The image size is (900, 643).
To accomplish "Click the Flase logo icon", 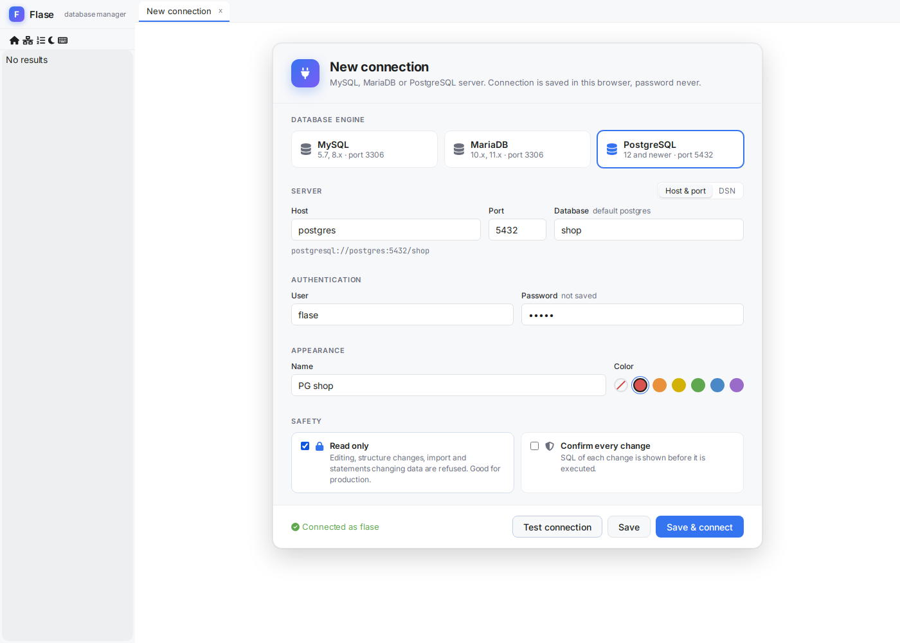I will coord(17,14).
